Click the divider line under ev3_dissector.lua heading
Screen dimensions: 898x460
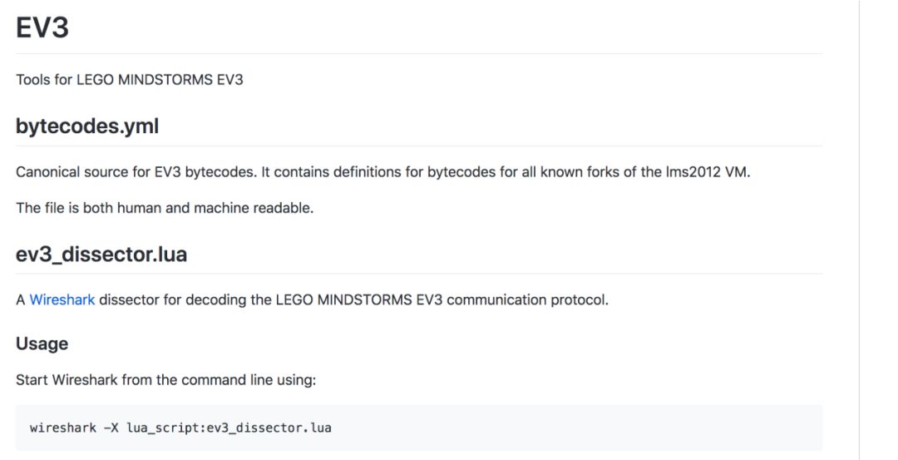[x=419, y=273]
